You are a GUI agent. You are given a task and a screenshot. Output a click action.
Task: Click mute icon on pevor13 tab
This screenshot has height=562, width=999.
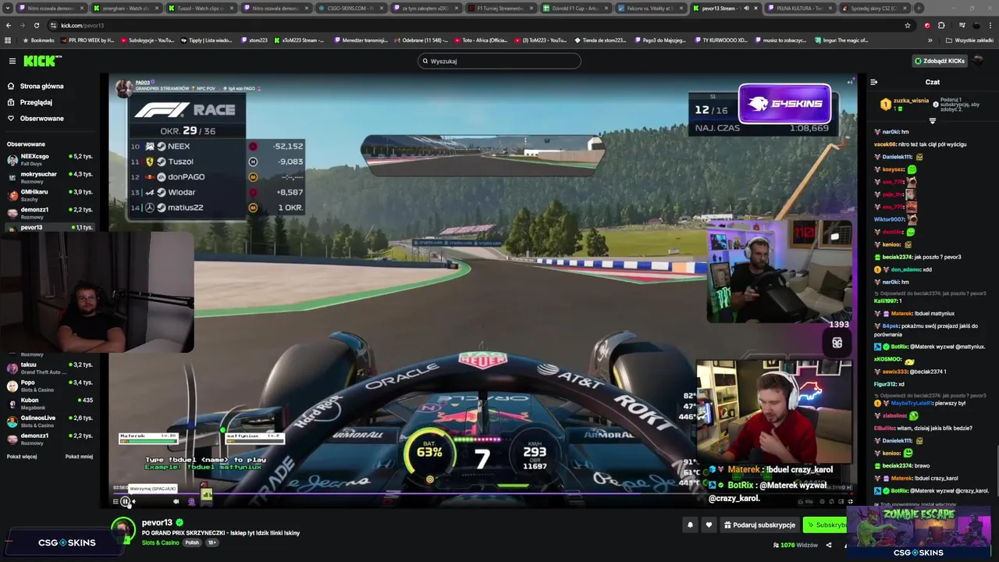pos(746,8)
